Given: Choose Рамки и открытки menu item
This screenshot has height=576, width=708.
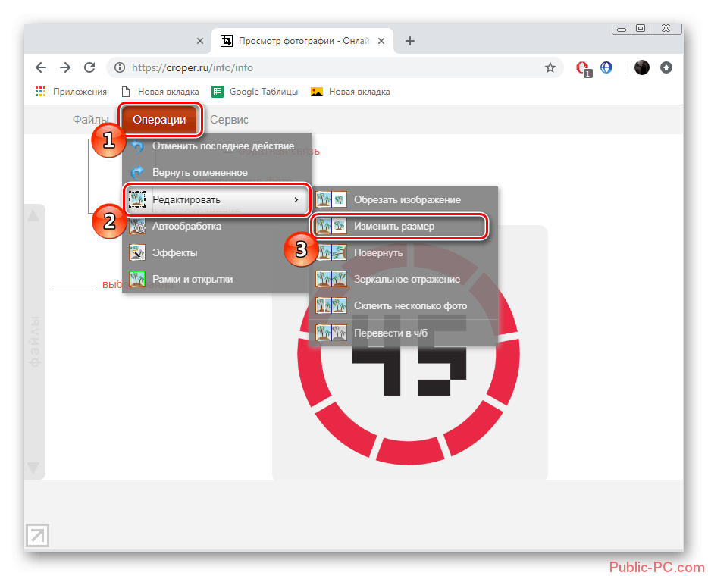Looking at the screenshot, I should pos(215,280).
